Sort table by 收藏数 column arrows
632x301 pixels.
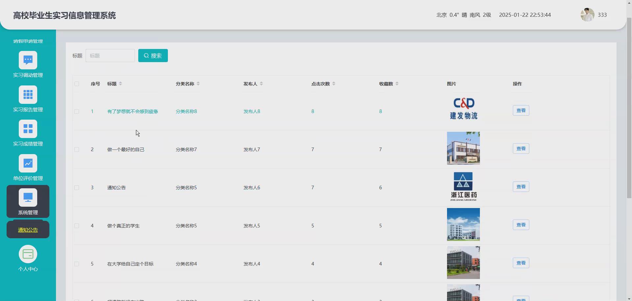[x=397, y=84]
